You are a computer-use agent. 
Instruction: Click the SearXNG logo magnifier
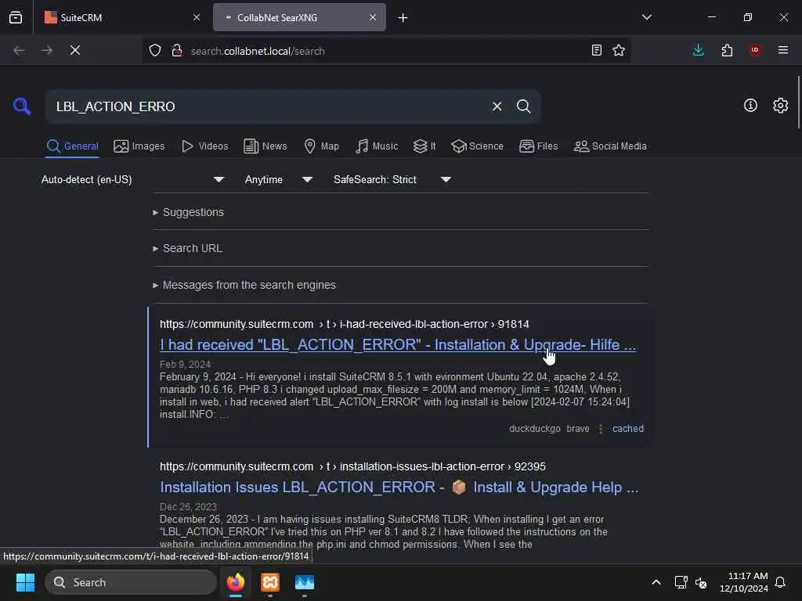(22, 106)
